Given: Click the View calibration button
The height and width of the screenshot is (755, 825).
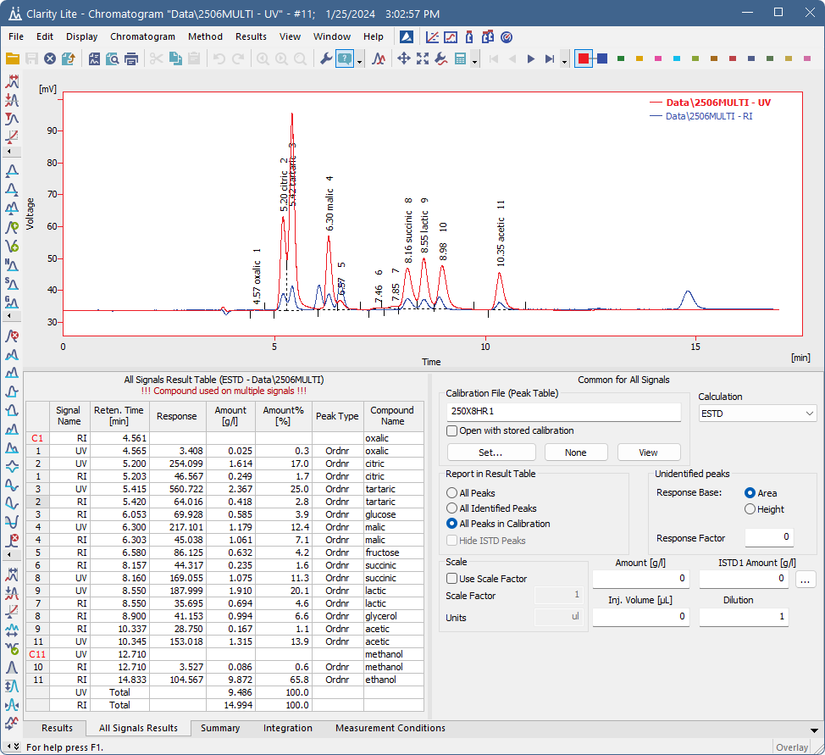Looking at the screenshot, I should [x=648, y=452].
